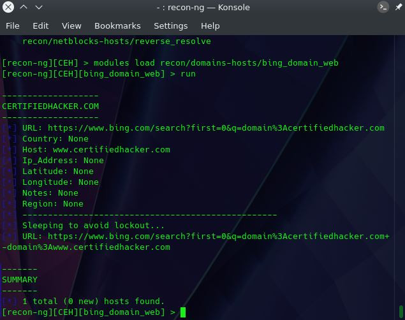
Task: Click the window title 'recon-ng — Konsole'
Action: coord(209,8)
